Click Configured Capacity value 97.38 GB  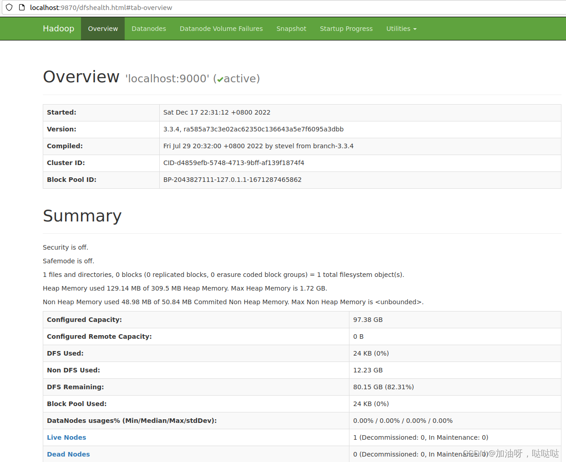368,320
